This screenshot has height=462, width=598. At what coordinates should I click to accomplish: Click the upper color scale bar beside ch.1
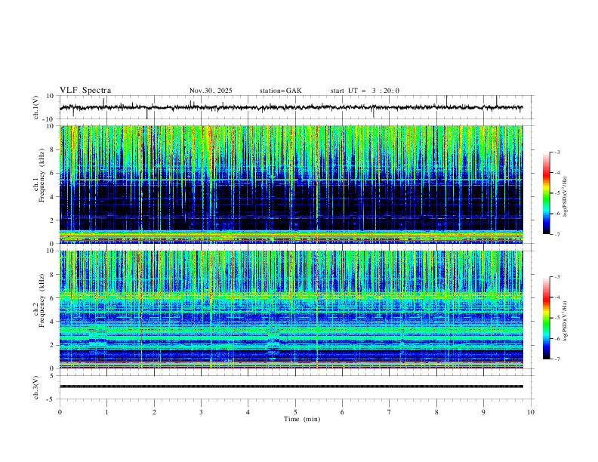pyautogui.click(x=546, y=193)
